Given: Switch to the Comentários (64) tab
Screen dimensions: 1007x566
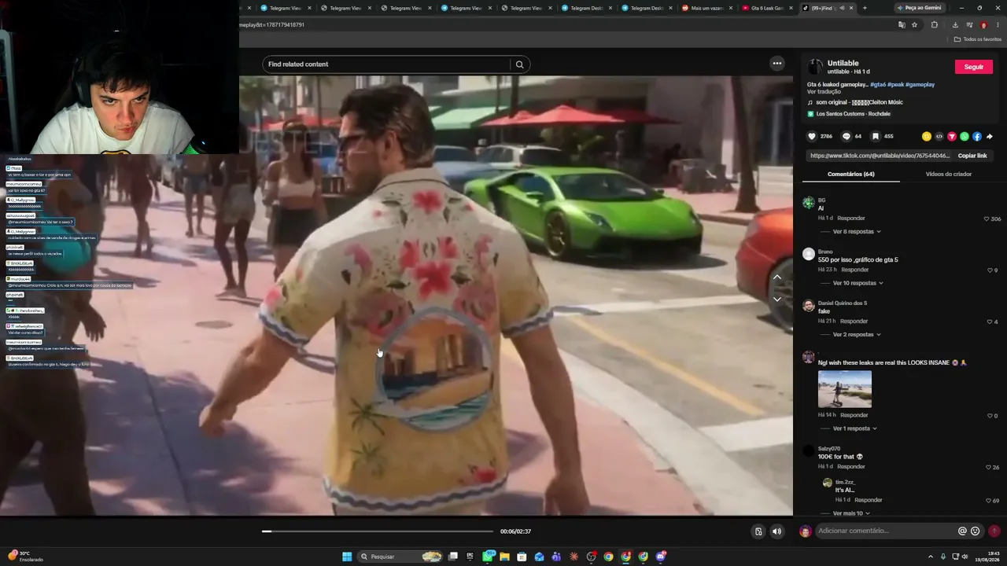Looking at the screenshot, I should 850,174.
